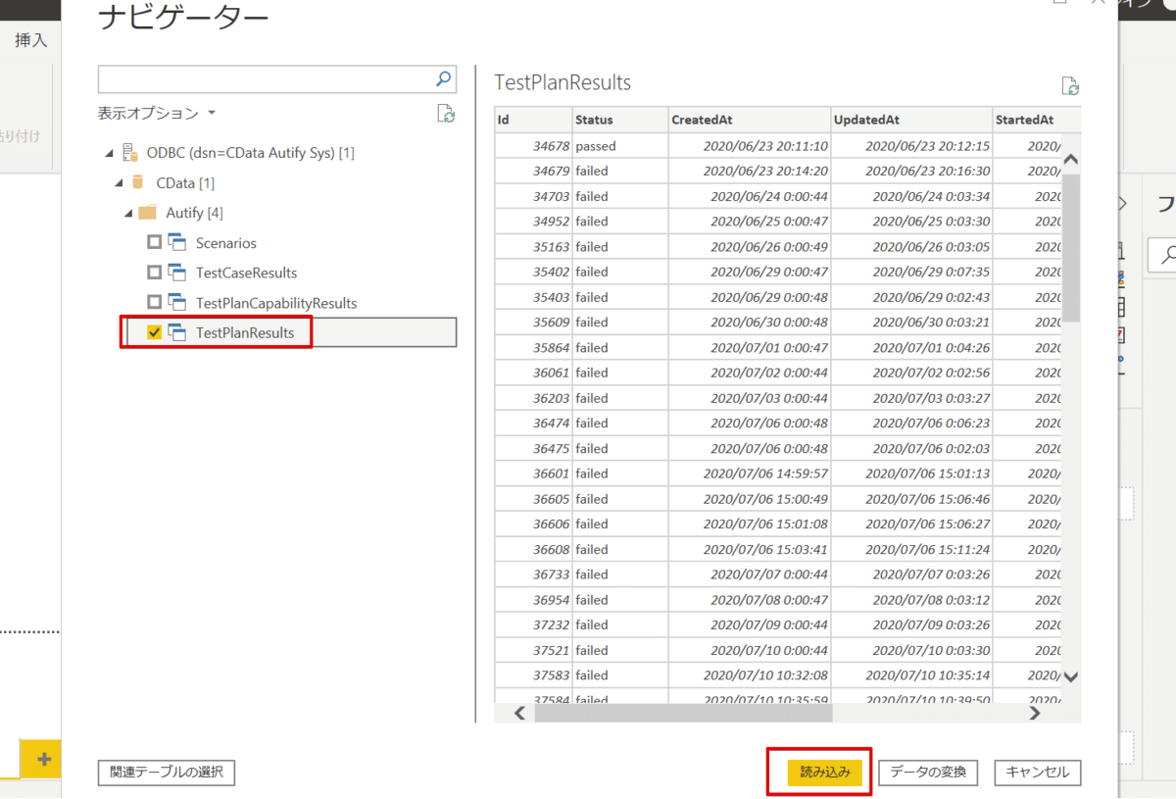Click the Id cell 36061

pyautogui.click(x=533, y=373)
